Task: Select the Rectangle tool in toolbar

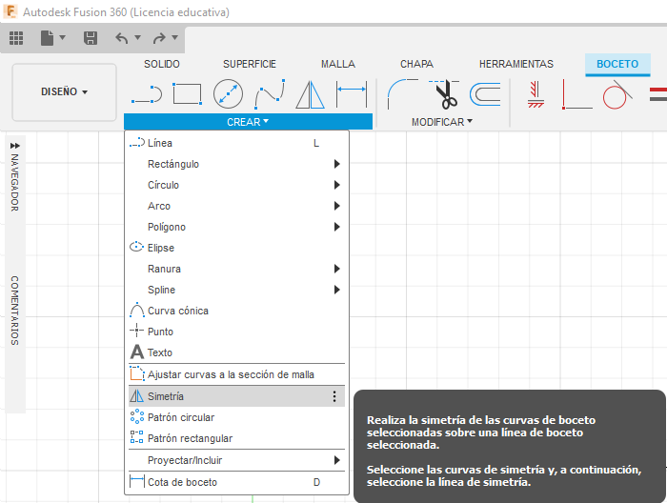Action: click(187, 94)
